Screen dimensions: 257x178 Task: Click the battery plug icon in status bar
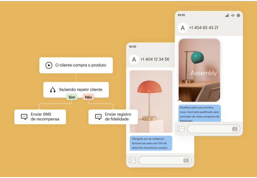tap(233, 15)
